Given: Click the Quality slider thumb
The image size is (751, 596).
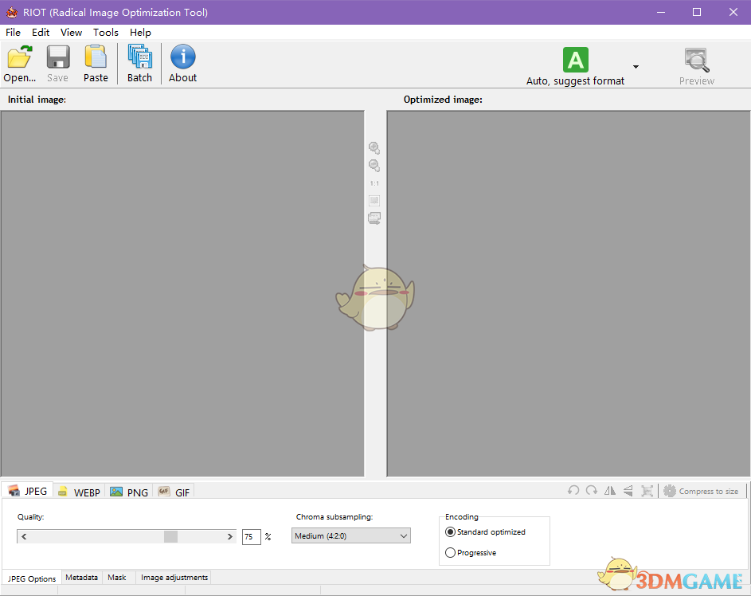Looking at the screenshot, I should 170,537.
